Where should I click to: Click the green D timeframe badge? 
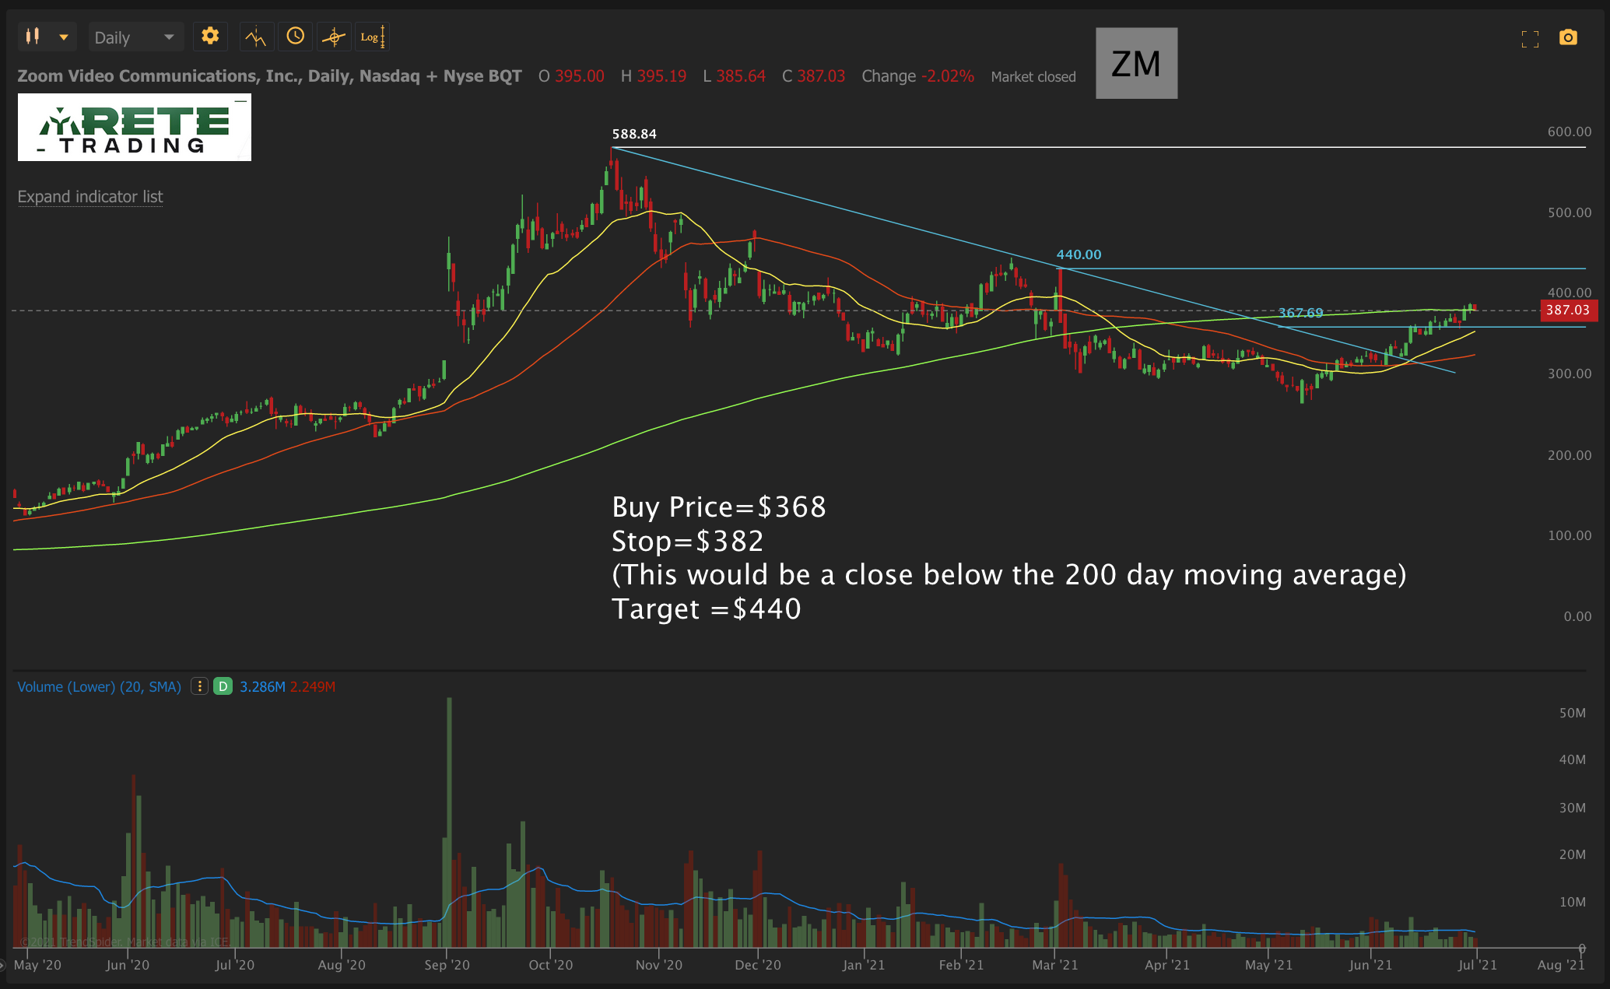[223, 686]
